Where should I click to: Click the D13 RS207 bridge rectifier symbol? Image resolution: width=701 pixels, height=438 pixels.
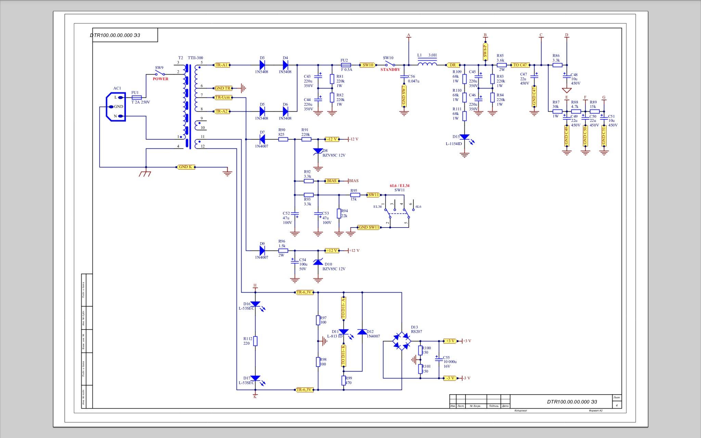tap(402, 341)
